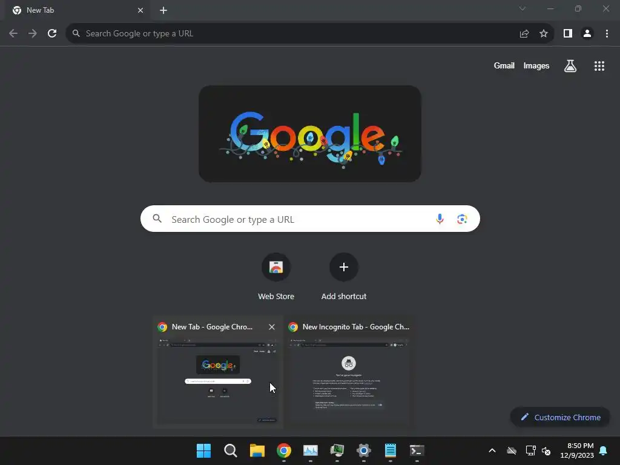Click the network display tray icon
620x465 pixels.
[x=530, y=450]
